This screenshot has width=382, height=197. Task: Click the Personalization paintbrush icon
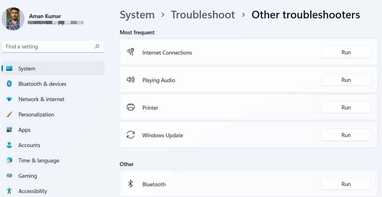click(9, 115)
